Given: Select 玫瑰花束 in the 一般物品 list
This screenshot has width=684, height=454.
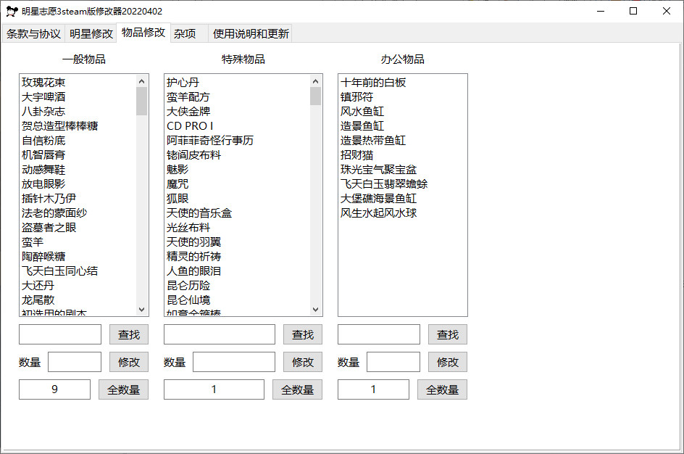Looking at the screenshot, I should click(43, 83).
